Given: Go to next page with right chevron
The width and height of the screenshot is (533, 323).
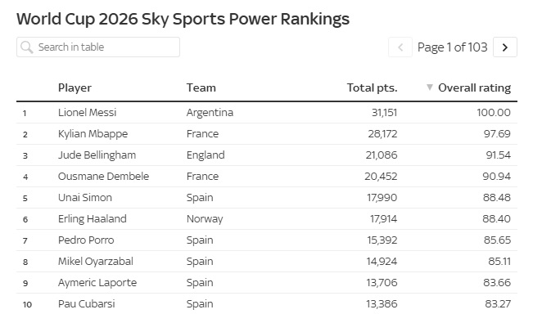Looking at the screenshot, I should [505, 47].
